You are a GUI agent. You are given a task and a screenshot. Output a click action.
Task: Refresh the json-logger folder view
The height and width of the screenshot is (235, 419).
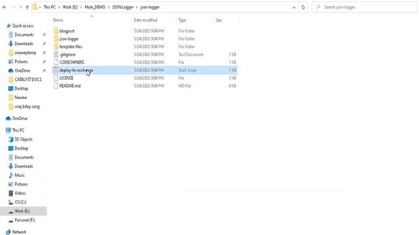pos(303,7)
